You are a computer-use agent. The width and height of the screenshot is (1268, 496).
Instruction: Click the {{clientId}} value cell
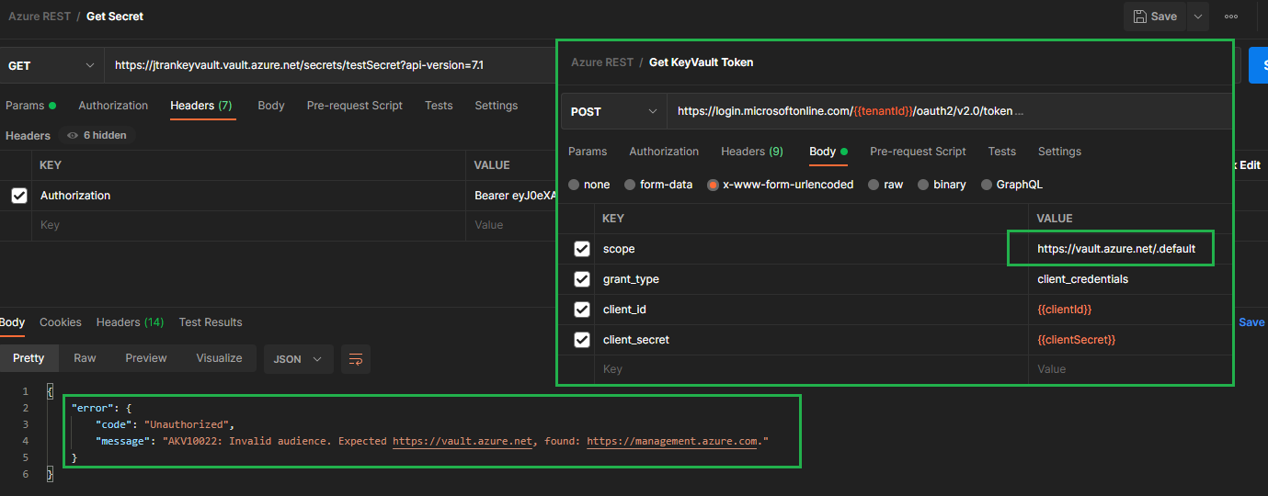1129,310
